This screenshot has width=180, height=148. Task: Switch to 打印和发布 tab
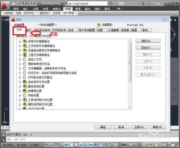(59, 30)
